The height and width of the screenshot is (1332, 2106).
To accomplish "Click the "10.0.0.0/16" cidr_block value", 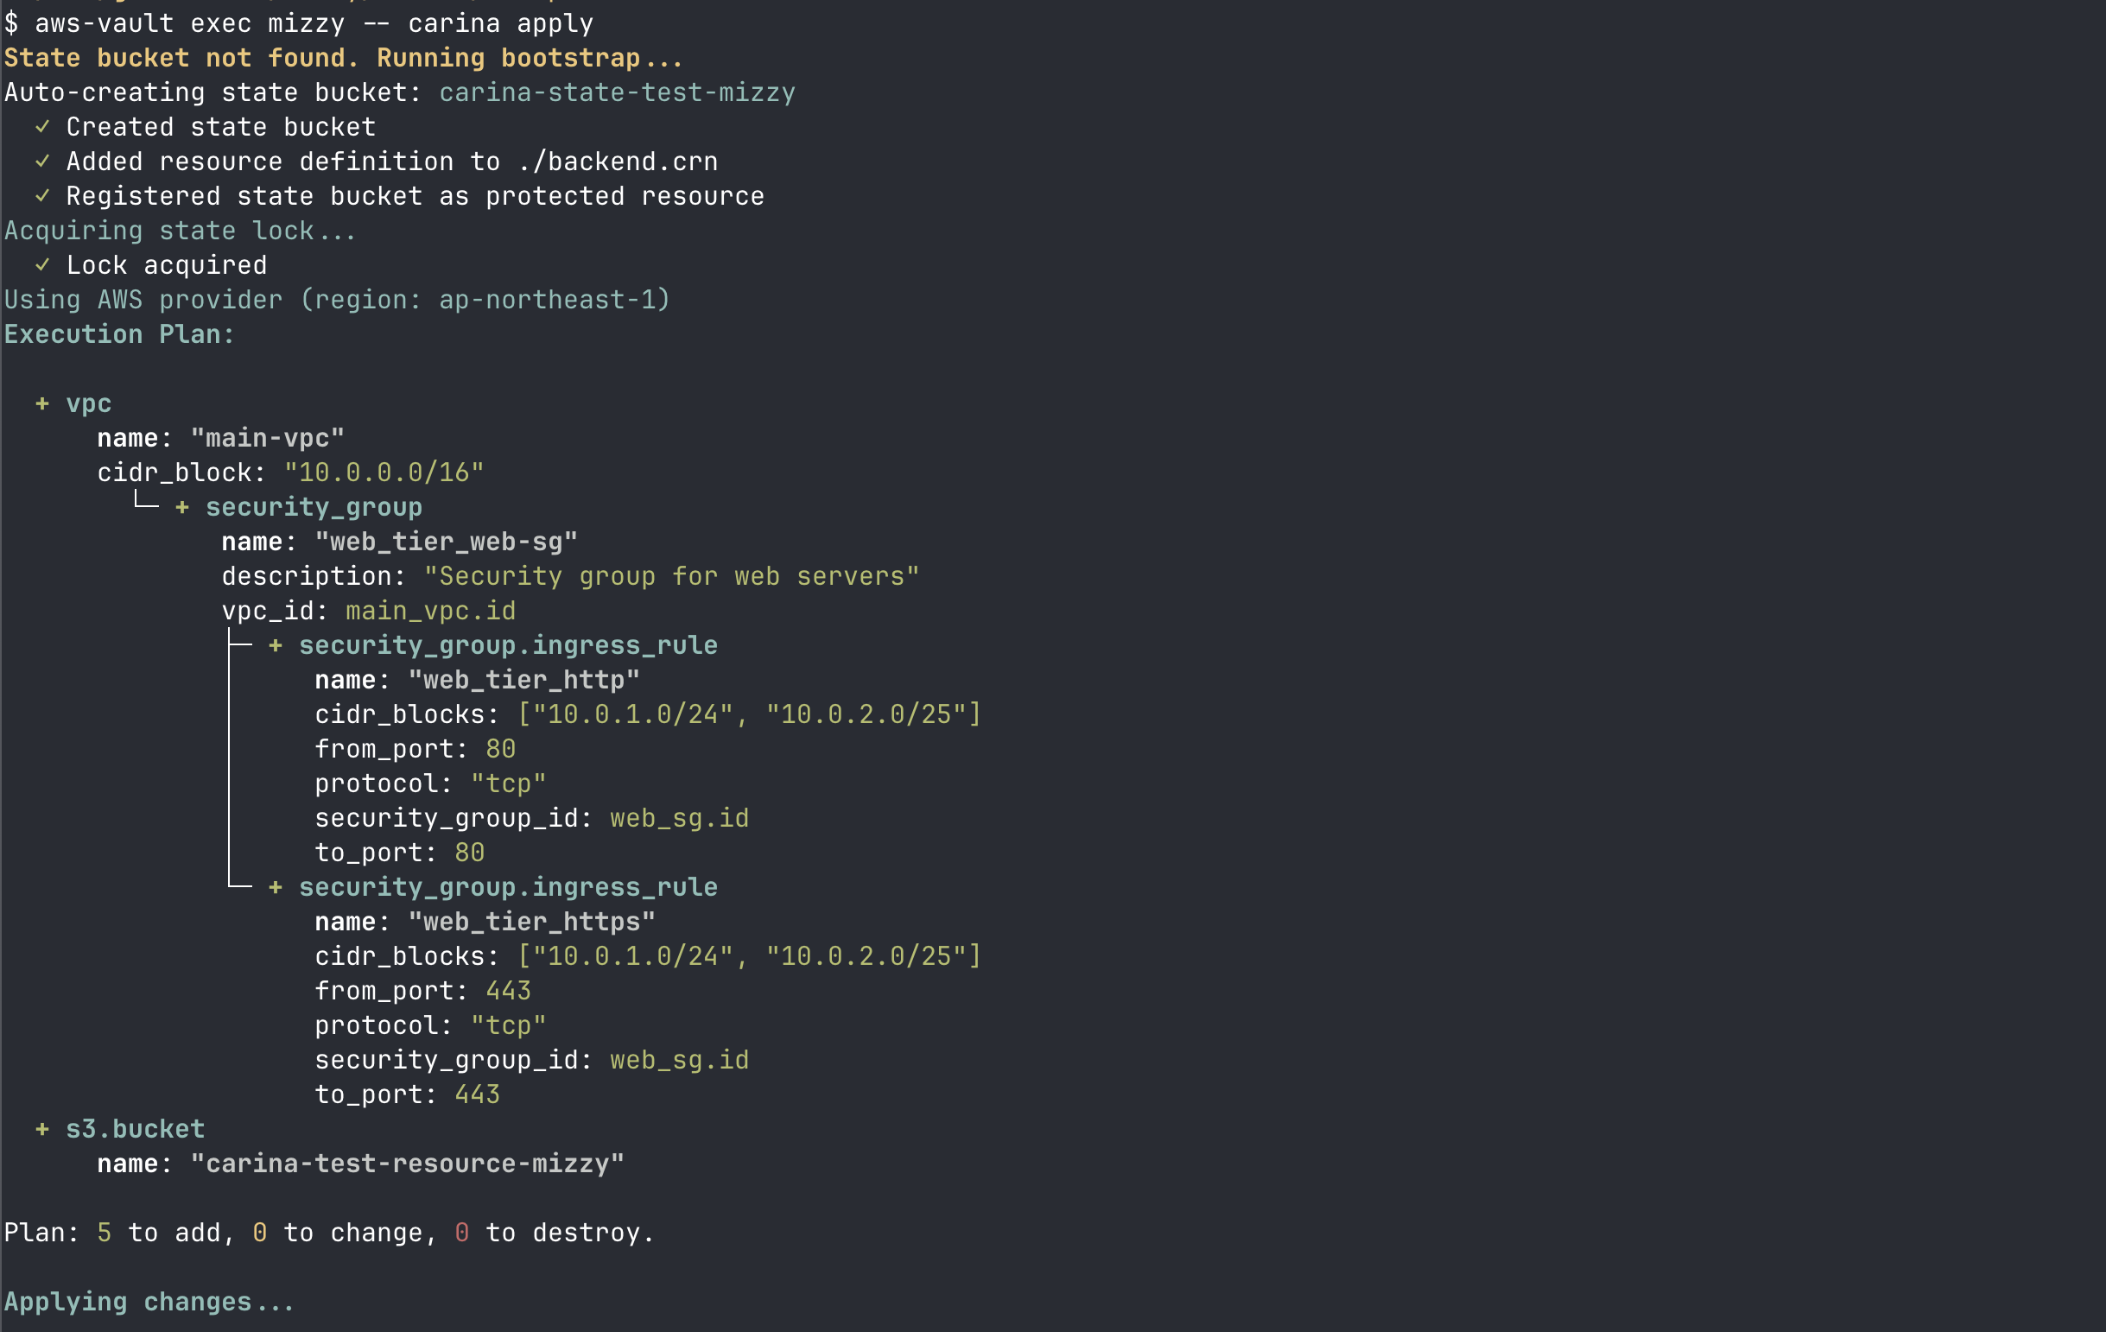I will pyautogui.click(x=384, y=473).
